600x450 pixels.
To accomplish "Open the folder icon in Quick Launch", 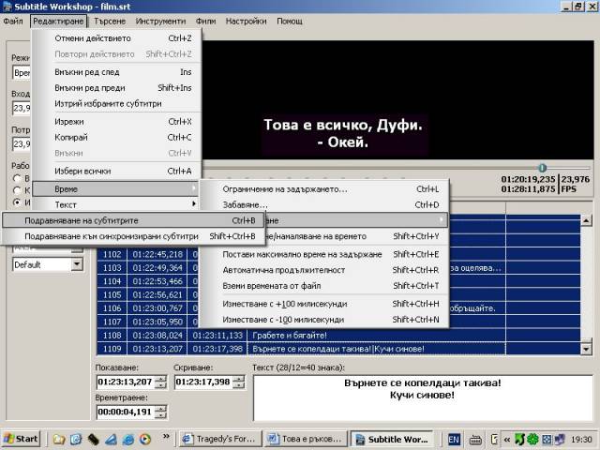I will coord(59,440).
